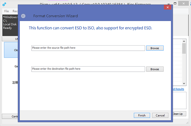
Task: Select the Windows C:\ Local Disk image
Action: pos(10,25)
